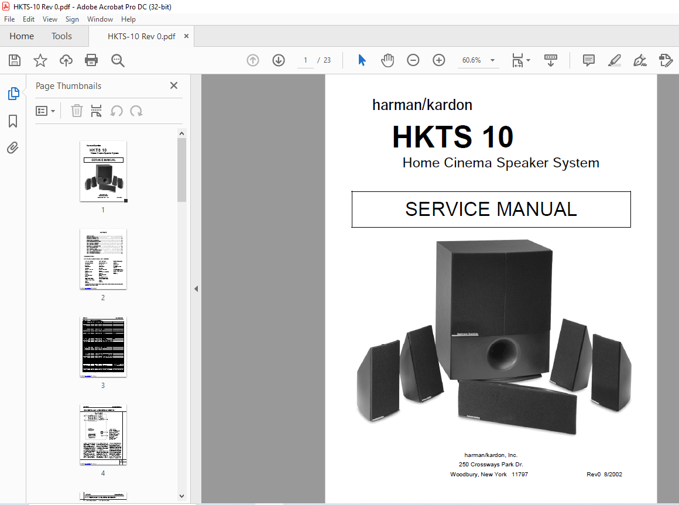Click the Rev0 8/2002 revision text
This screenshot has height=505, width=679.
point(604,474)
